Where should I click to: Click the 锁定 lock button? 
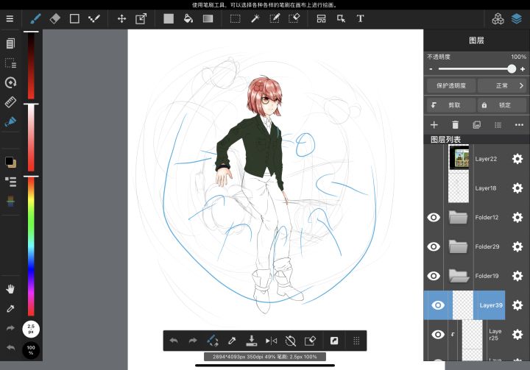pos(502,105)
